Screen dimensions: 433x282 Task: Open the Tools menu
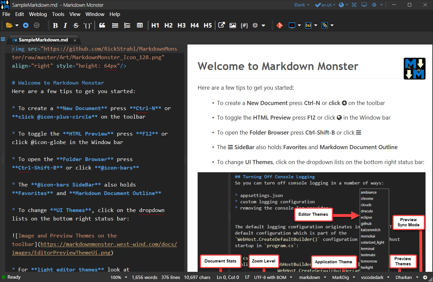58,14
